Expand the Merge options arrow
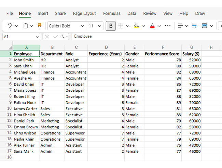222x168 pixels. pyautogui.click(x=211, y=26)
